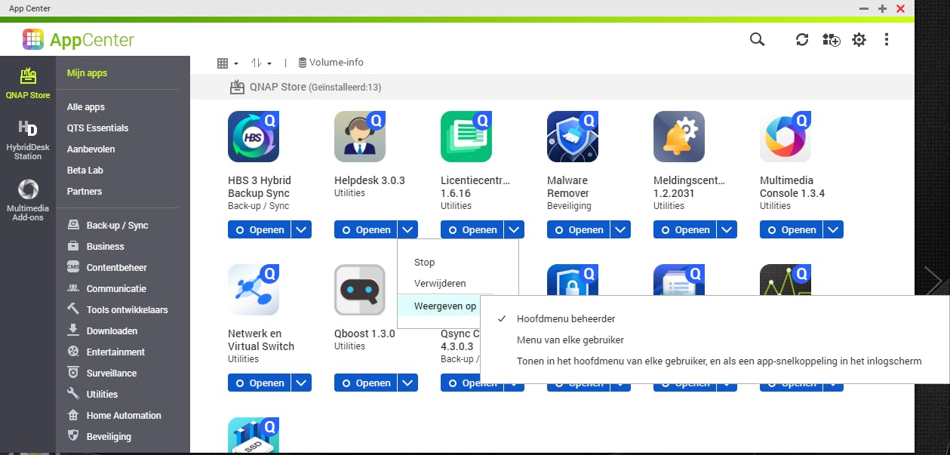Expand dropdown arrow next to Helpdesk Openen
Image resolution: width=950 pixels, height=455 pixels.
tap(407, 229)
